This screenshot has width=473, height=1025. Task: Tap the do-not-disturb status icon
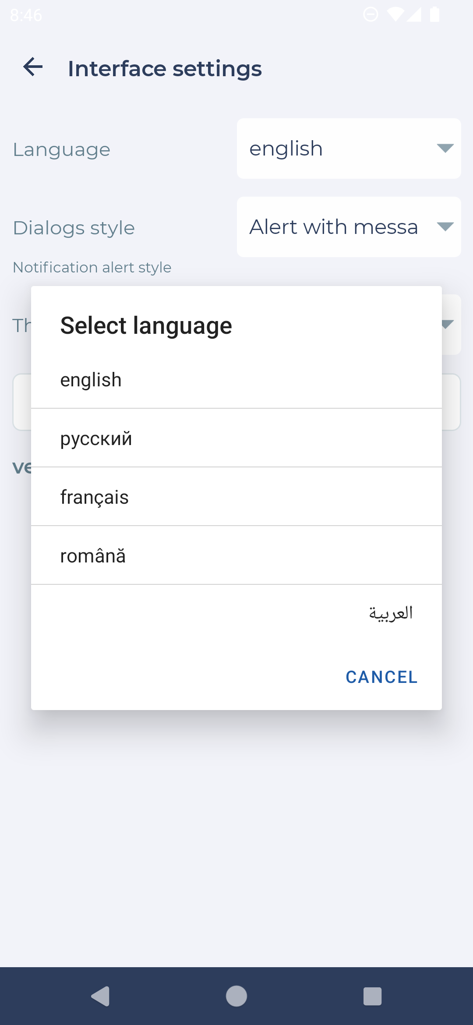coord(371,14)
